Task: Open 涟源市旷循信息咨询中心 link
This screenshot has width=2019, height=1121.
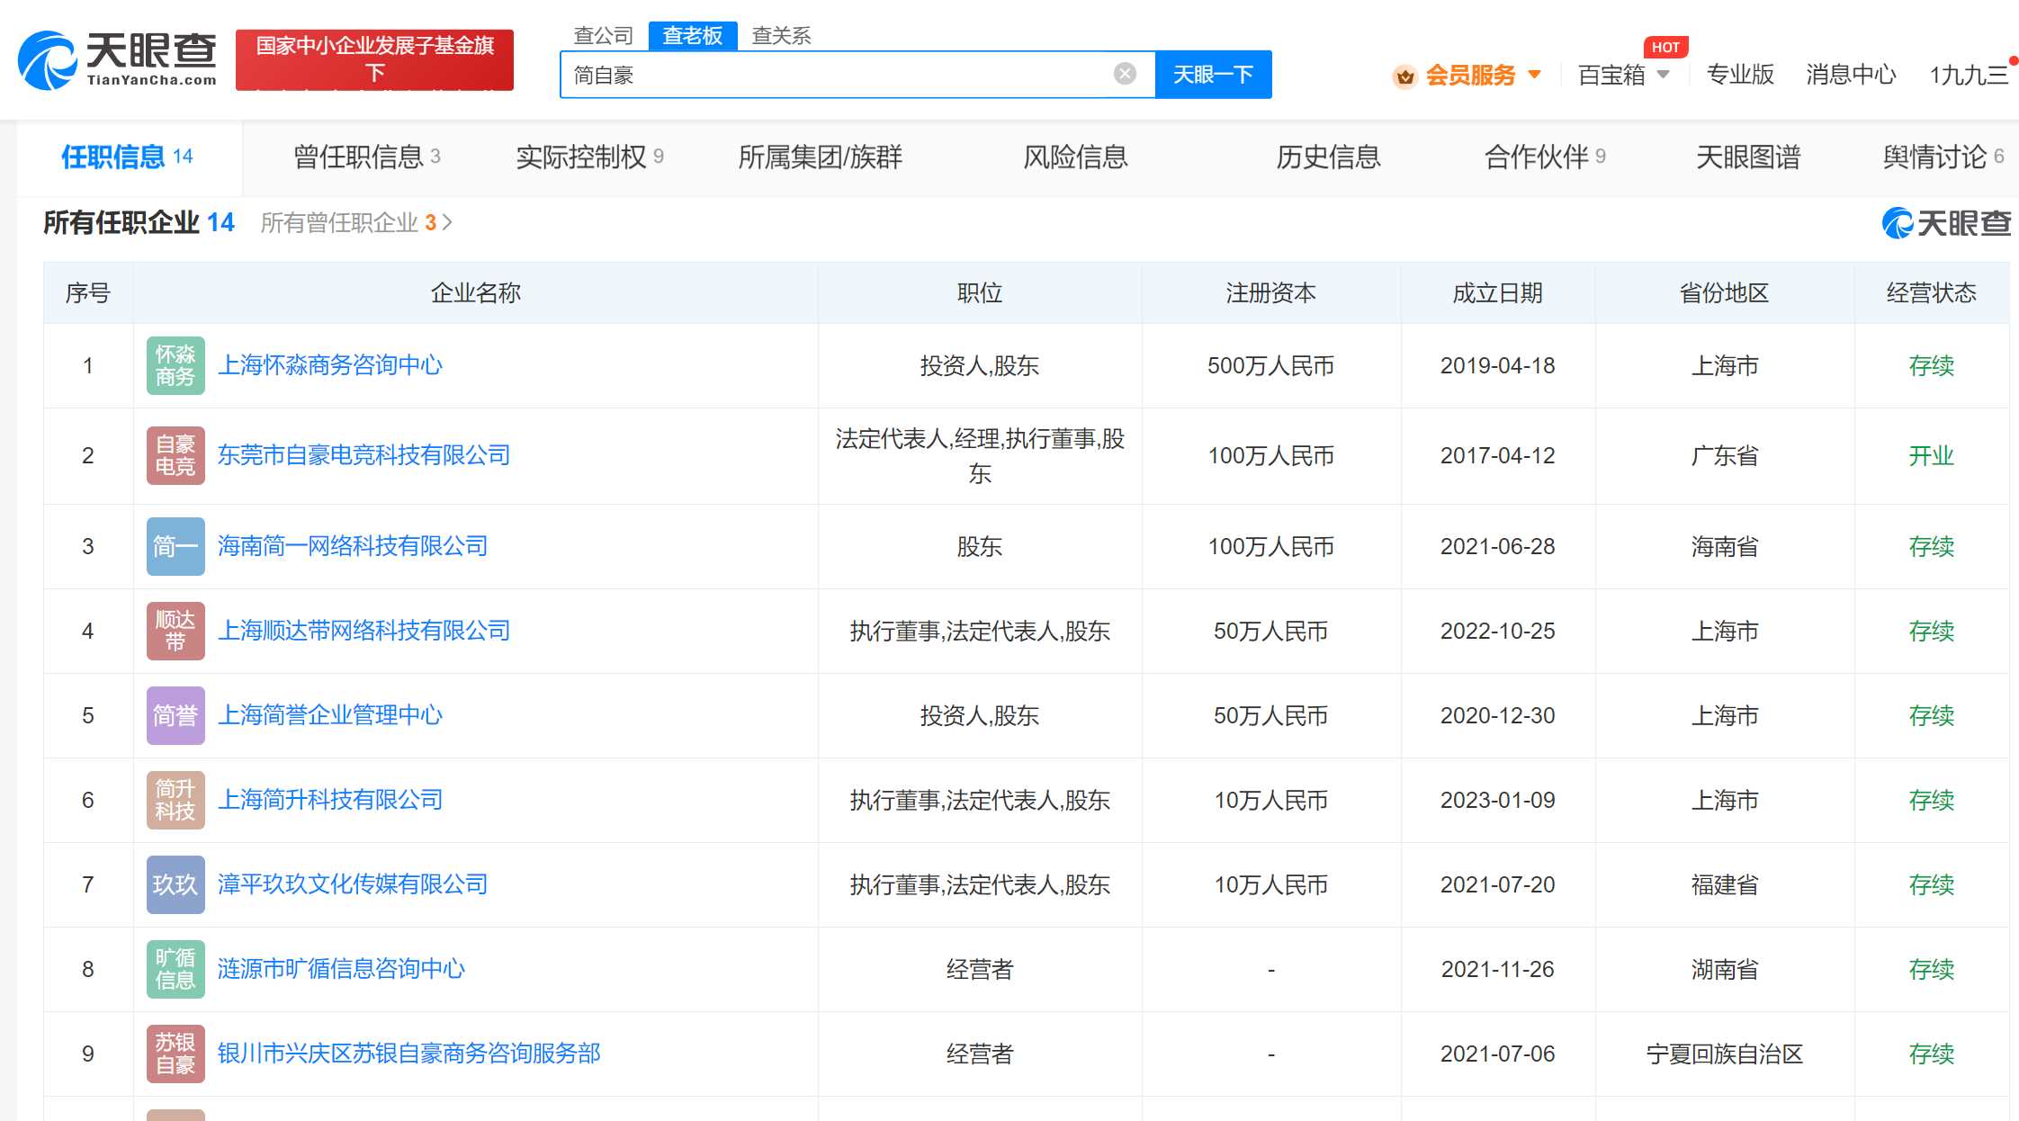Action: 341,969
